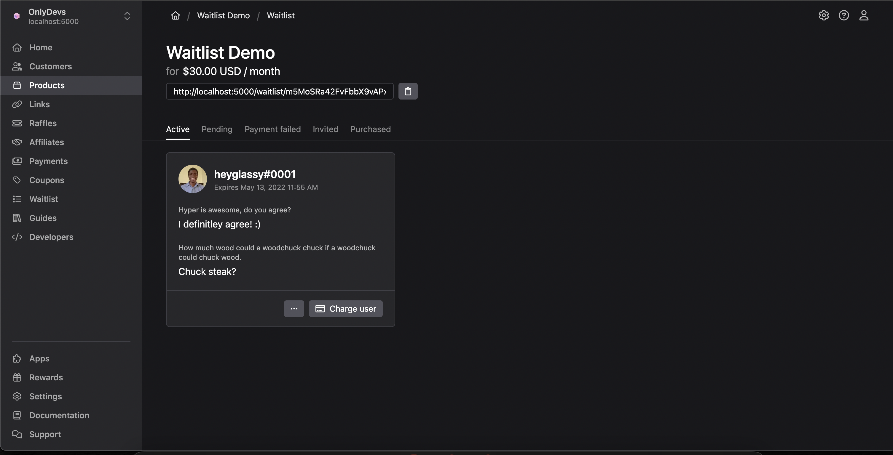Viewport: 893px width, 455px height.
Task: Switch to the Pending tab
Action: tap(217, 129)
